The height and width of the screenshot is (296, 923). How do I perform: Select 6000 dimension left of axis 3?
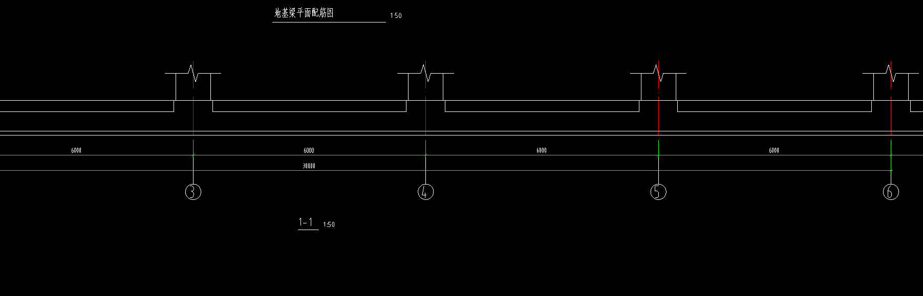tap(76, 150)
